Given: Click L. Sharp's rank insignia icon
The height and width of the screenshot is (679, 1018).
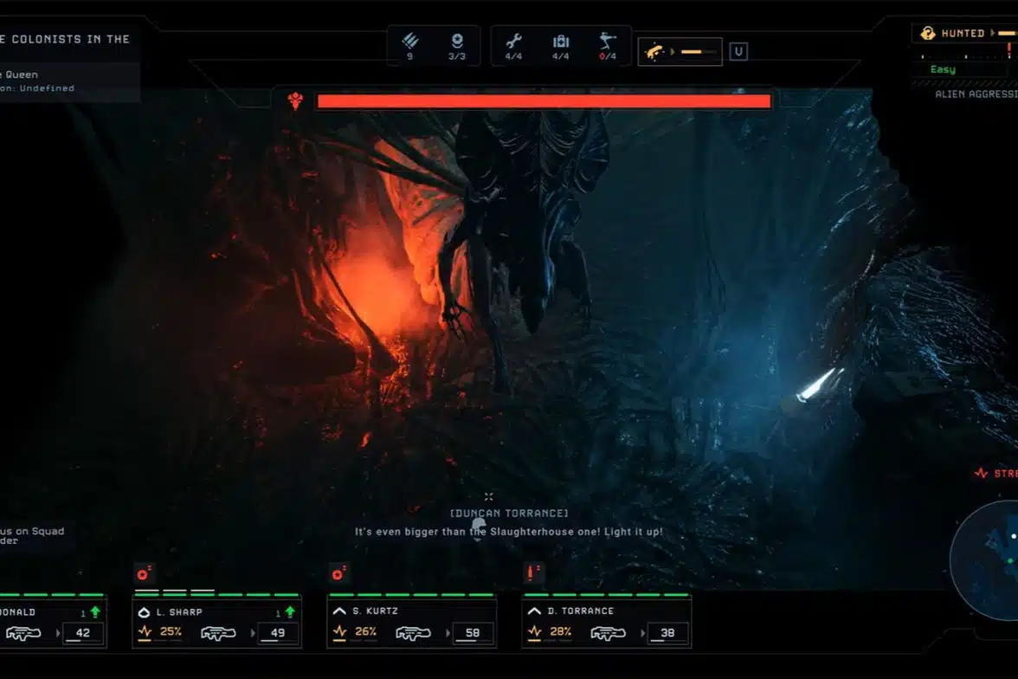Looking at the screenshot, I should click(x=144, y=612).
